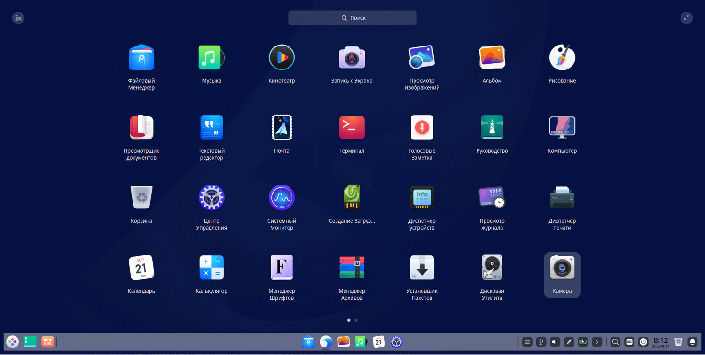The width and height of the screenshot is (705, 355).
Task: Open the Кинотеатр video player
Action: (282, 58)
